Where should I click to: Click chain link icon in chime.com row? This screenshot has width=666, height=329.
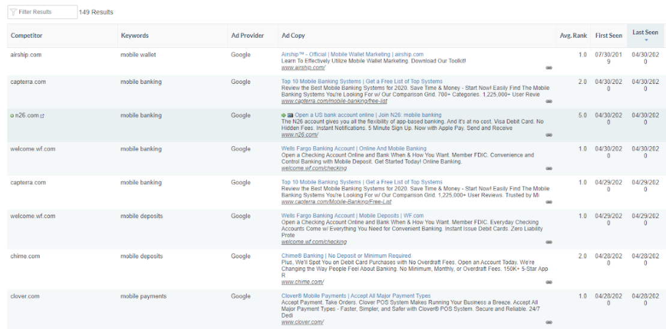[x=549, y=282]
